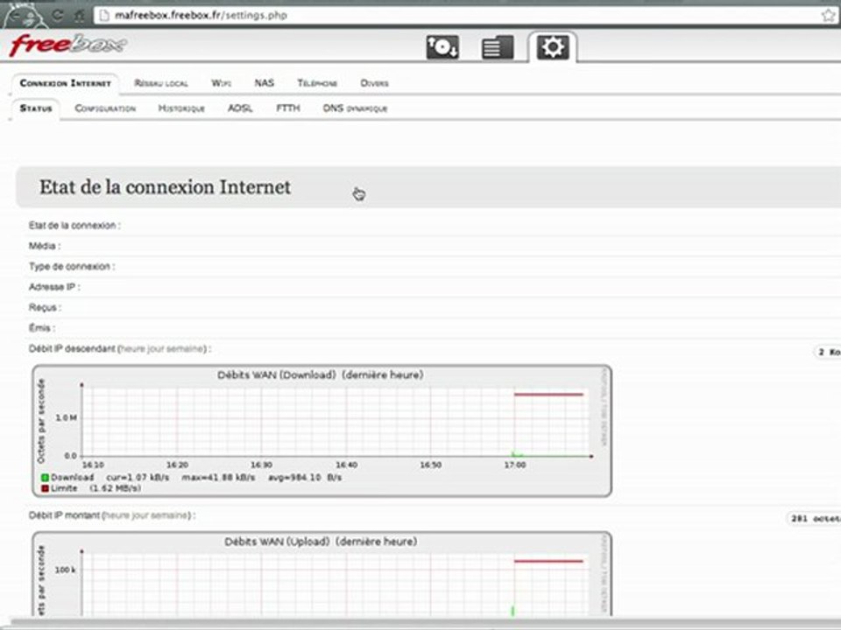Click the 'Limite (1.62 MB/s)' legend text

(96, 488)
